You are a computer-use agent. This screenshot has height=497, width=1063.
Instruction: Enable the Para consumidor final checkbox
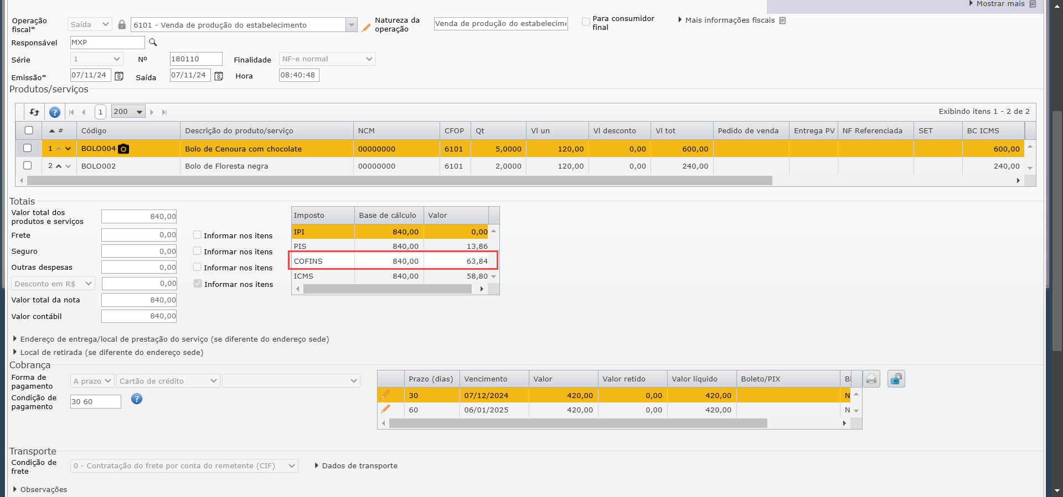point(586,22)
